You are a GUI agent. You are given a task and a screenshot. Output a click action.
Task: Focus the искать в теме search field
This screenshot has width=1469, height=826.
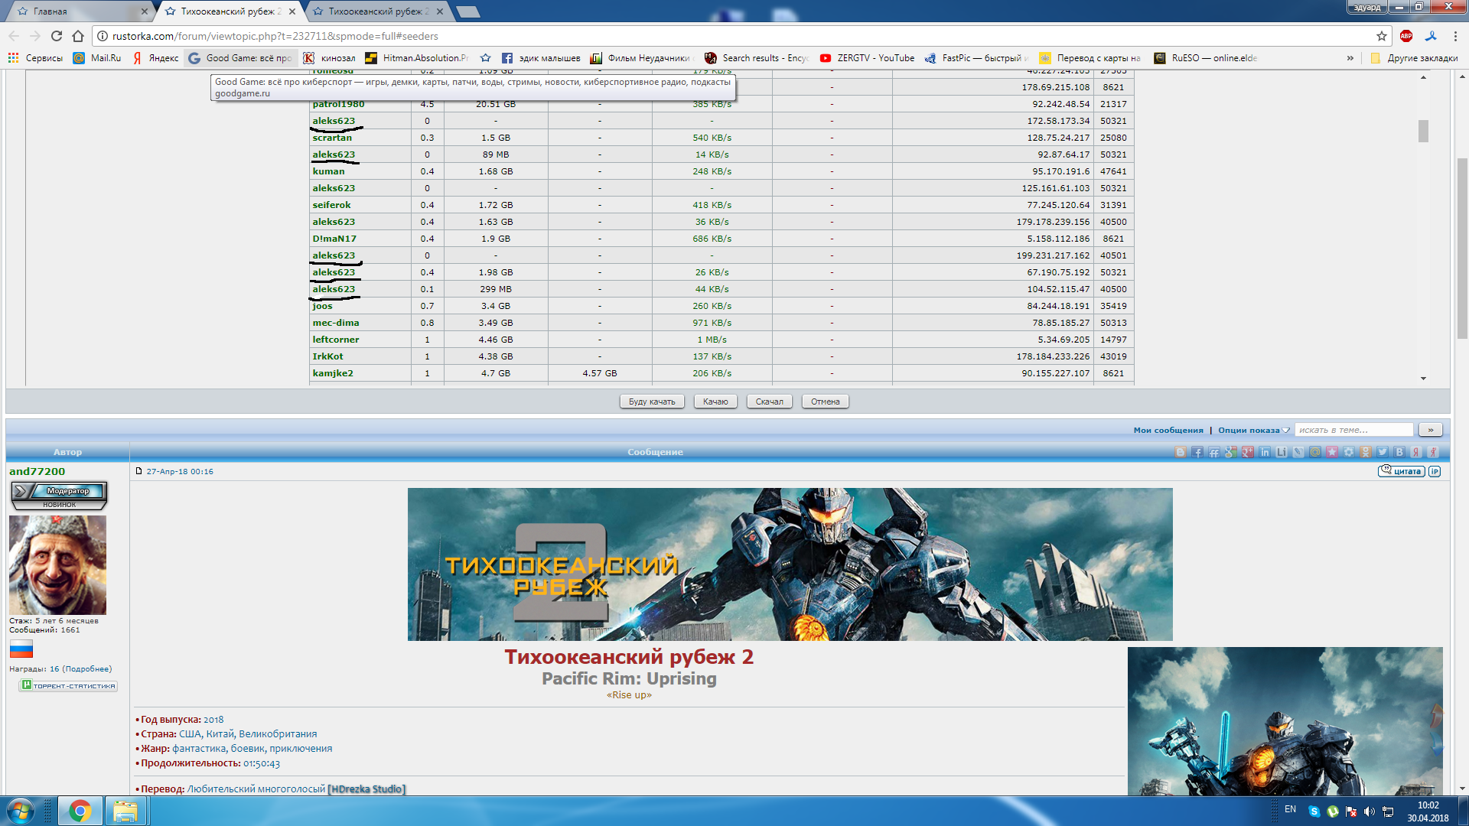click(1354, 430)
